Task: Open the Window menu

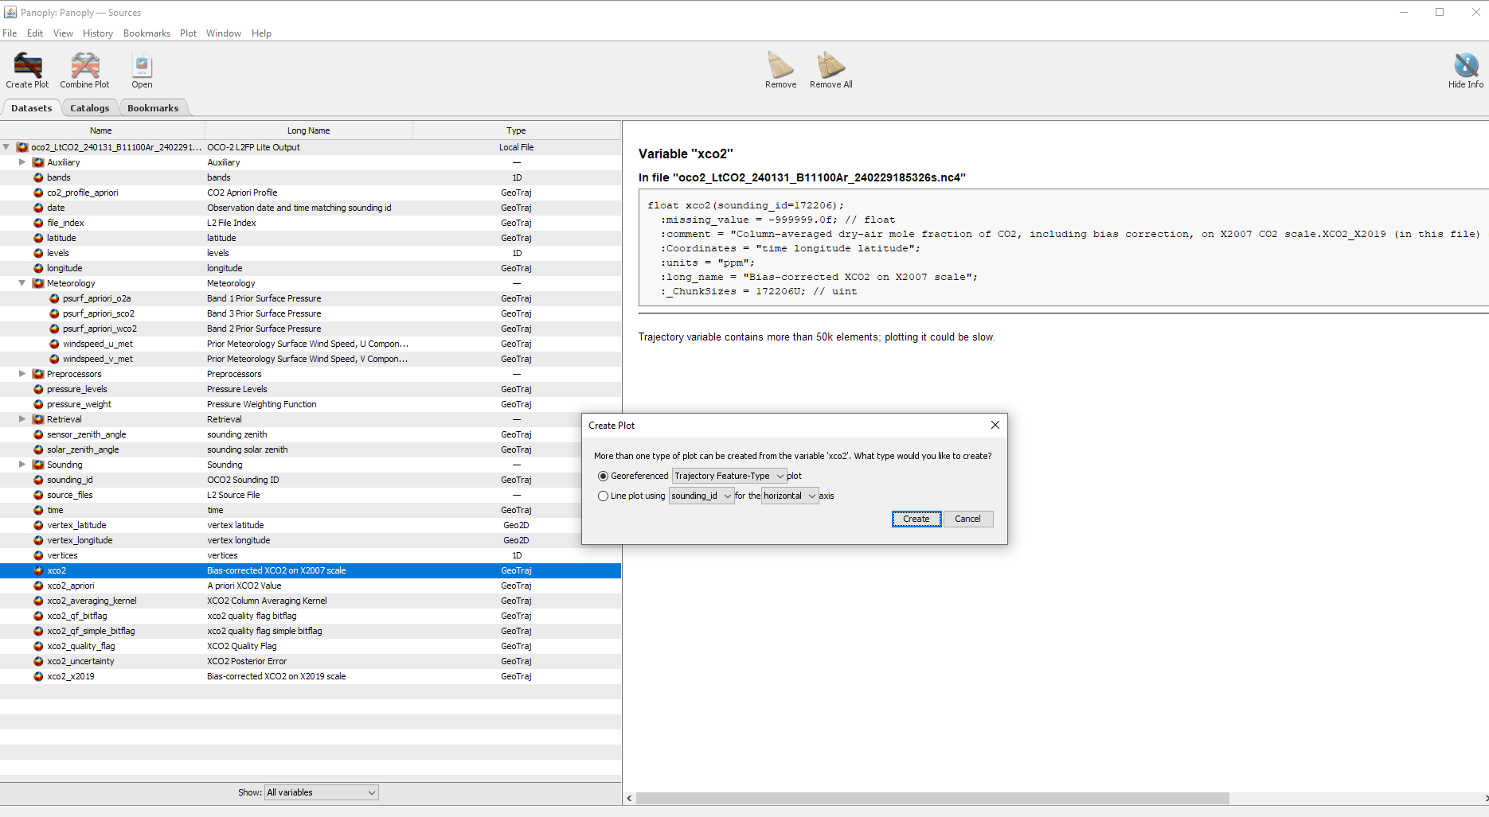Action: pyautogui.click(x=223, y=33)
